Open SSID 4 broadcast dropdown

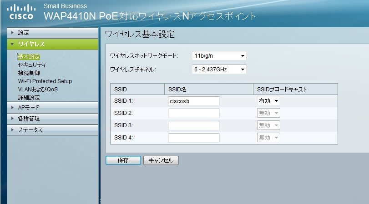pos(268,138)
